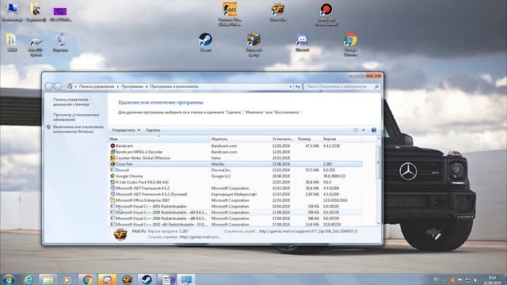Select Bandicam in the program list
This screenshot has height=285, width=507.
point(235,146)
